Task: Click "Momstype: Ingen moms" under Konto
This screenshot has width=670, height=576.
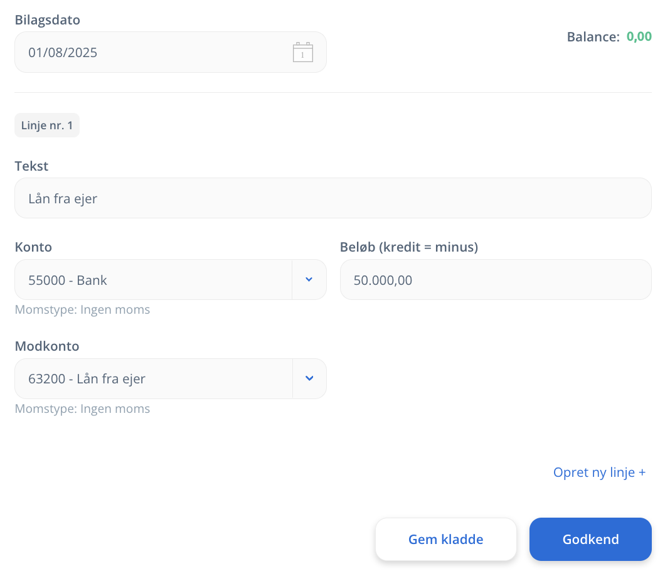Action: 82,309
